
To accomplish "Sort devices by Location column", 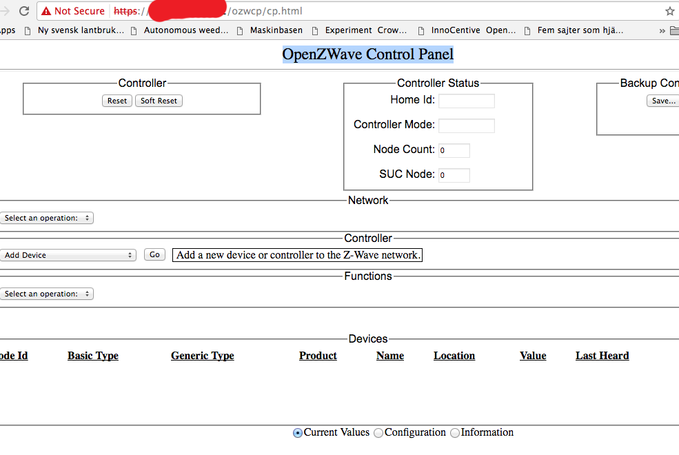I will [x=454, y=356].
